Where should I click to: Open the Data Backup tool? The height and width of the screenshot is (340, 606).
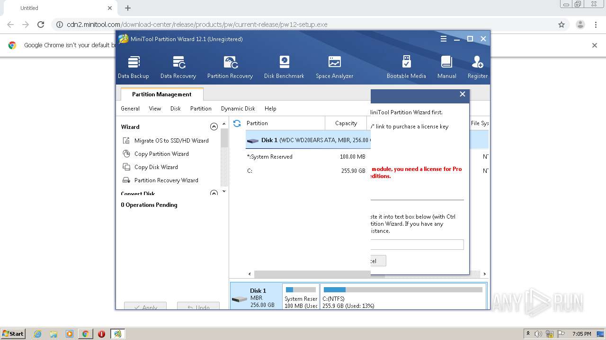134,67
